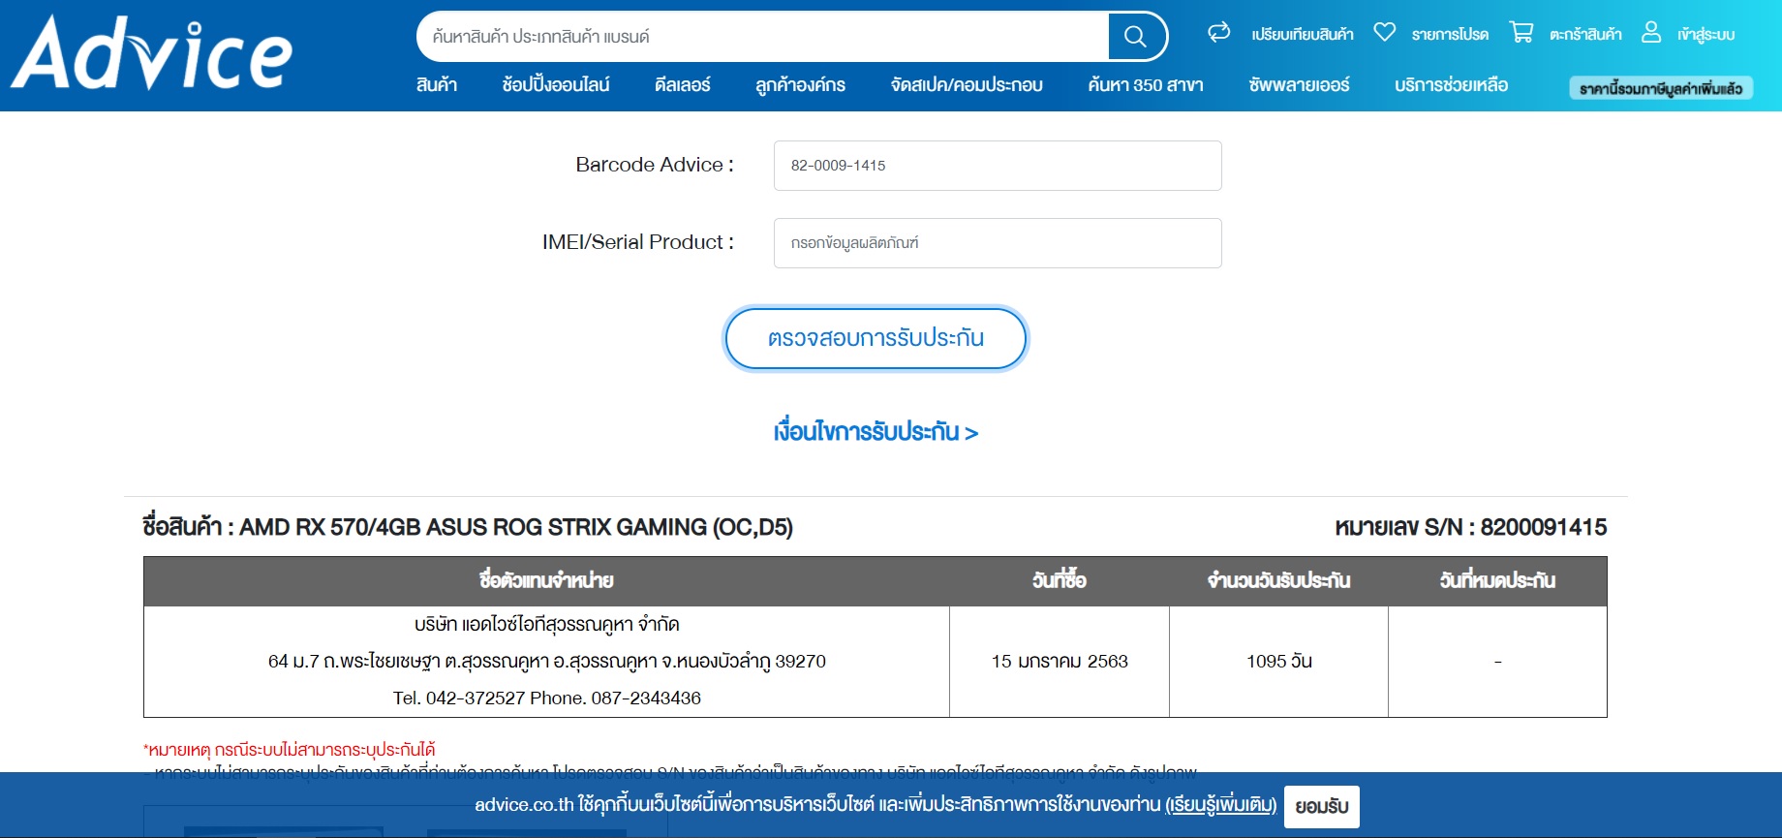Click ยอมรับ to accept cookies
1782x838 pixels.
pyautogui.click(x=1321, y=807)
